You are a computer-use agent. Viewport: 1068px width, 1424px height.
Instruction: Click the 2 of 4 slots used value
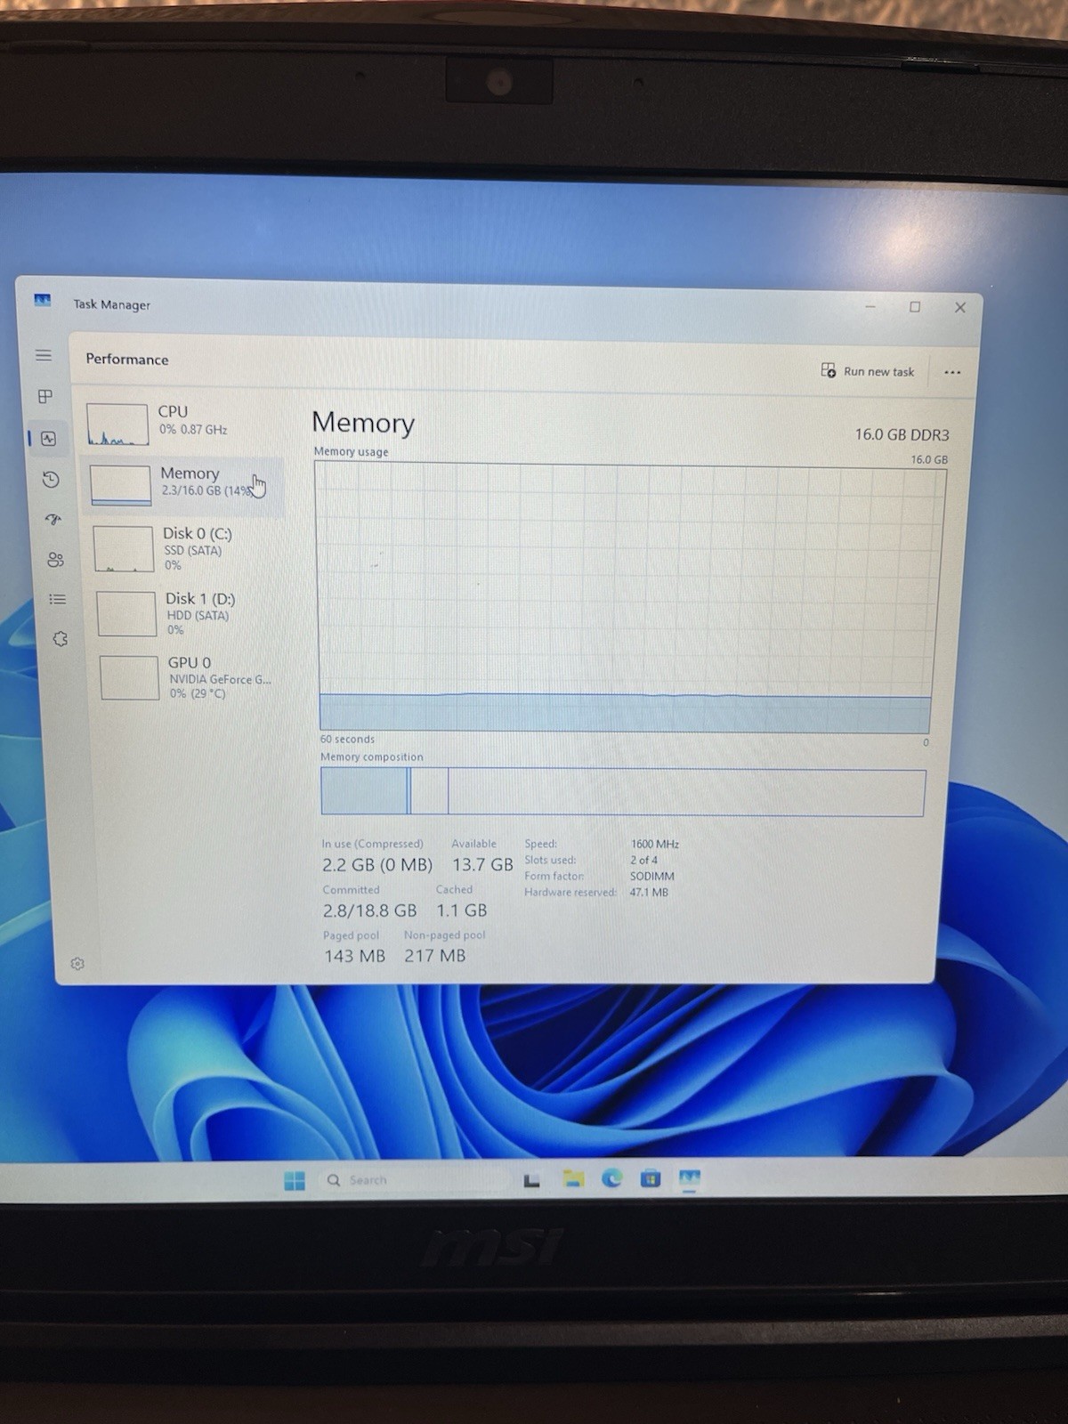point(643,860)
